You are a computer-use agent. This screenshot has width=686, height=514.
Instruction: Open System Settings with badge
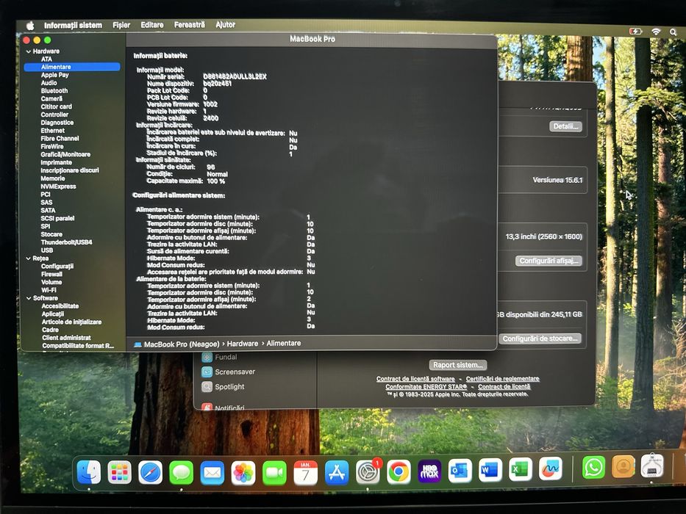[x=368, y=472]
